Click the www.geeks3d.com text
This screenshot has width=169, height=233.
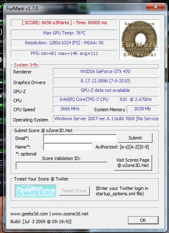pyautogui.click(x=29, y=214)
